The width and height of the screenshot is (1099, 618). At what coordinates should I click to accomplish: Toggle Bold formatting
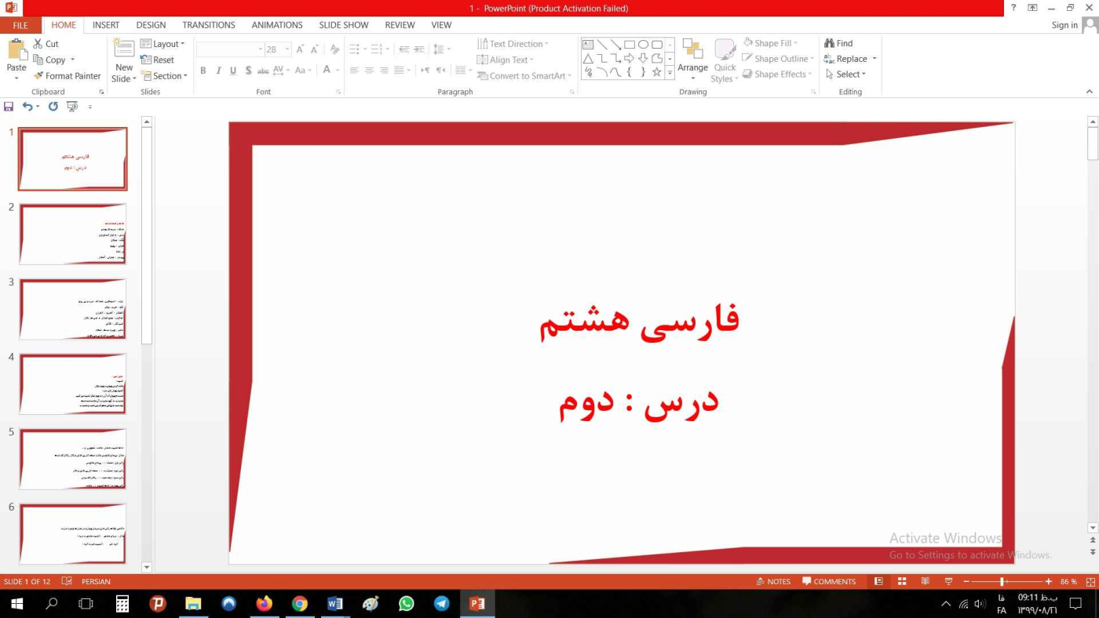(x=203, y=71)
